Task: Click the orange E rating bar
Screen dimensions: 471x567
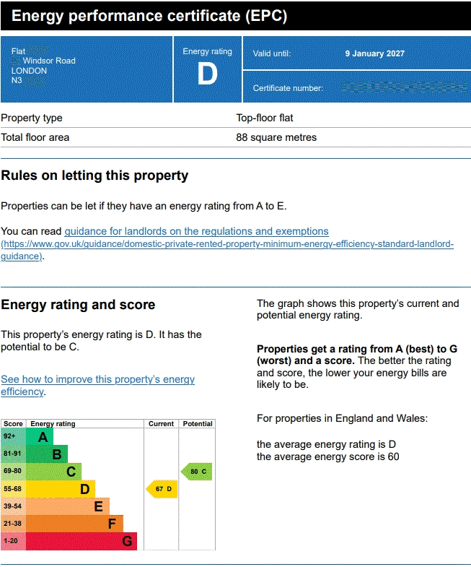Action: (x=68, y=506)
